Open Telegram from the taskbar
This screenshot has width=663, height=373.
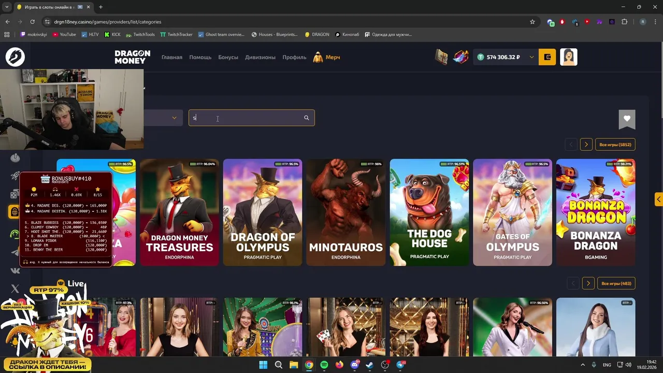(400, 365)
